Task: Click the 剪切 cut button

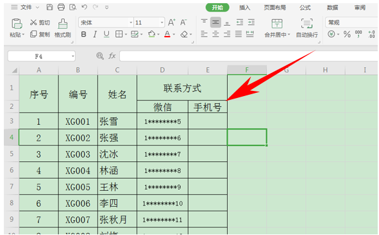Action: [40, 22]
